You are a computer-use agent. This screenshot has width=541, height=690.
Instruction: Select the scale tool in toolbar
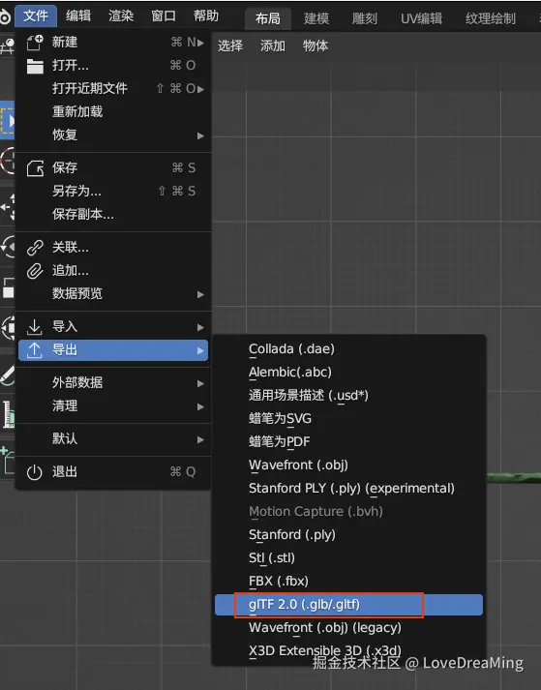pyautogui.click(x=7, y=288)
